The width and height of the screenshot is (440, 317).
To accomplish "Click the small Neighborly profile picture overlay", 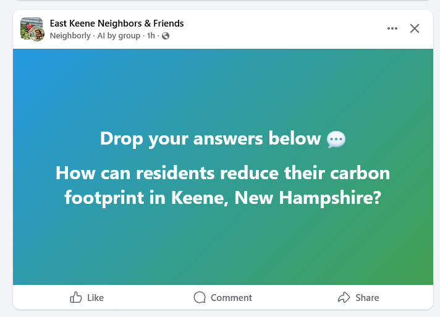I will click(x=38, y=35).
